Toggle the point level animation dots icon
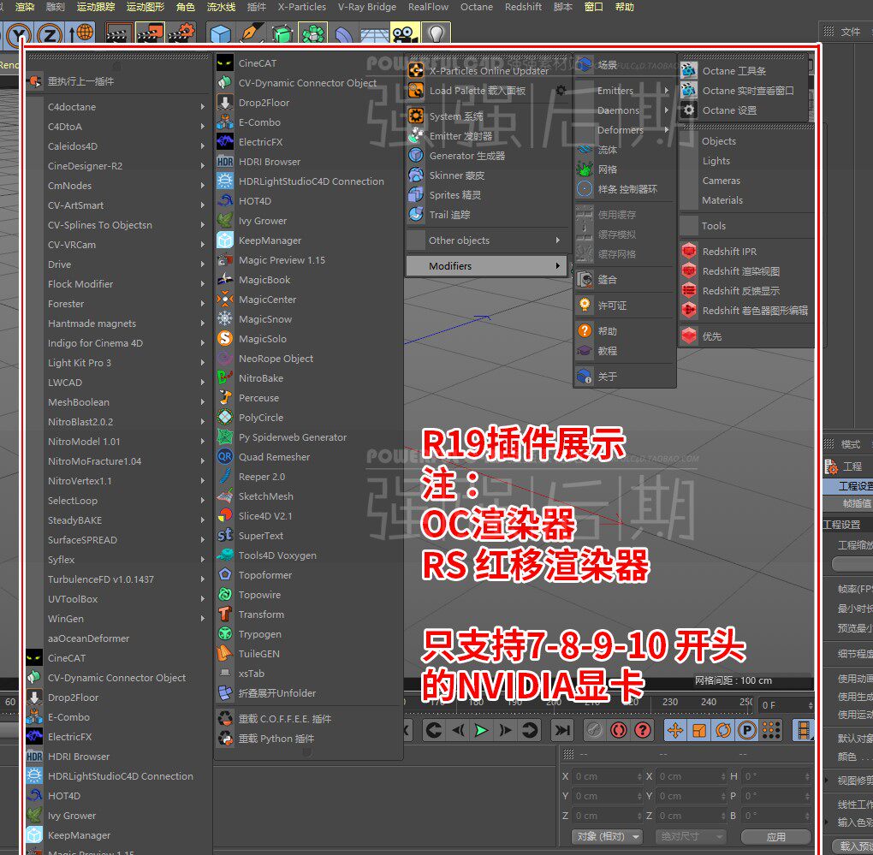873x855 pixels. (771, 730)
